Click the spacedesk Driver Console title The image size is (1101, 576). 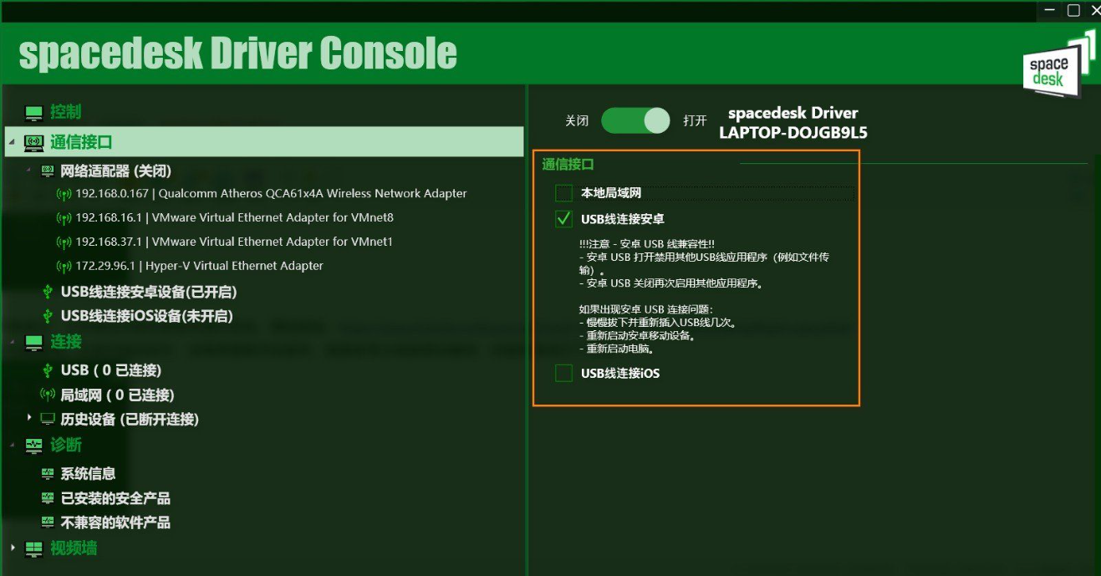coord(238,54)
